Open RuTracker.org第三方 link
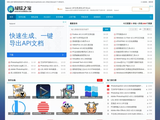The width and height of the screenshot is (160, 120). (19, 66)
